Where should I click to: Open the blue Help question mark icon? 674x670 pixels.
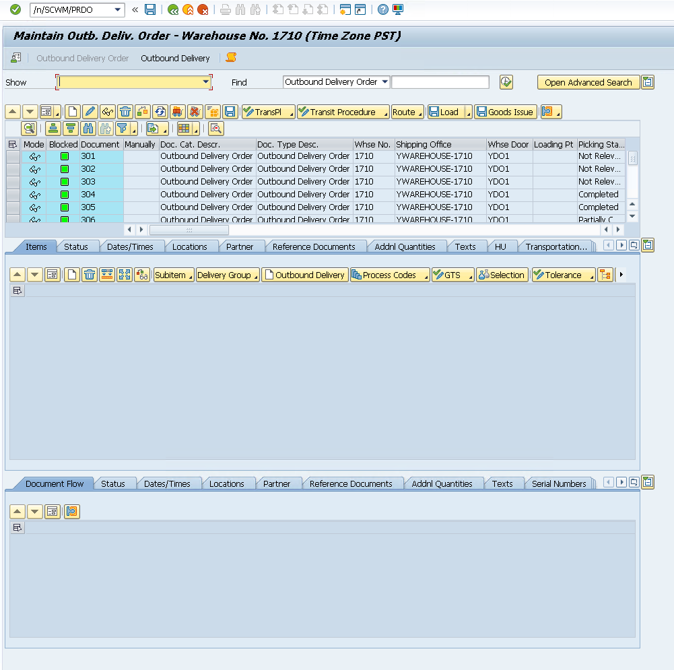coord(382,9)
